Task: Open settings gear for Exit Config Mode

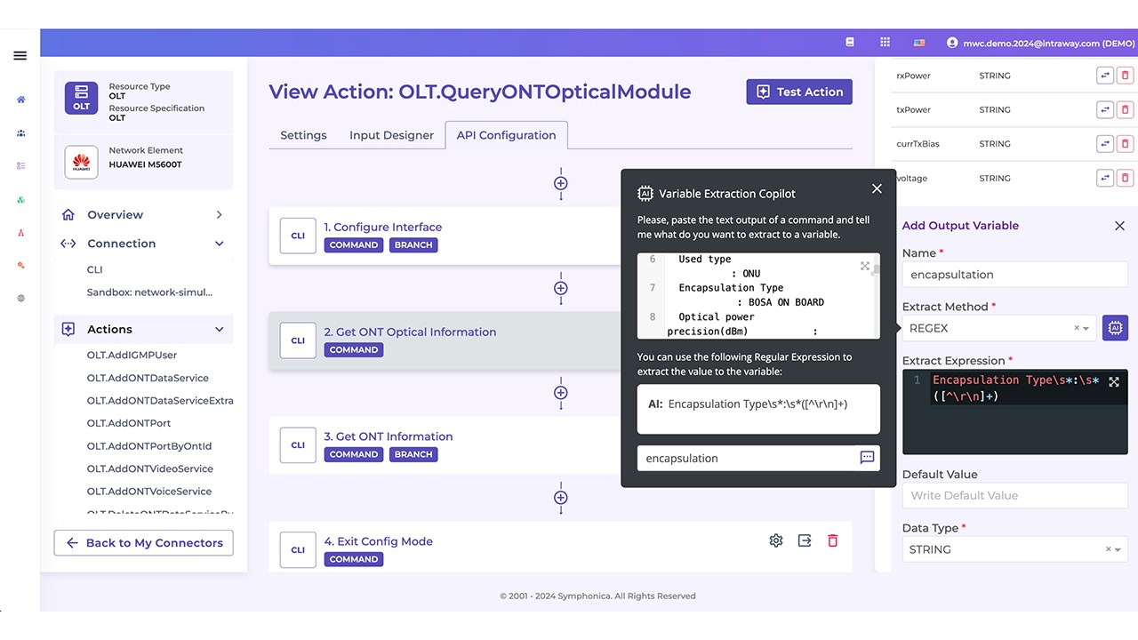Action: [x=776, y=540]
